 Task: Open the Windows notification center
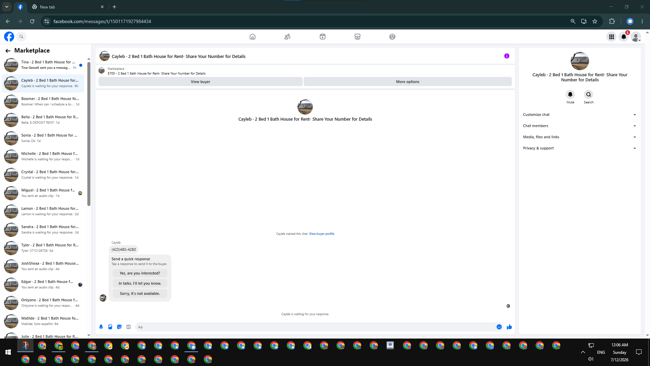pos(639,352)
